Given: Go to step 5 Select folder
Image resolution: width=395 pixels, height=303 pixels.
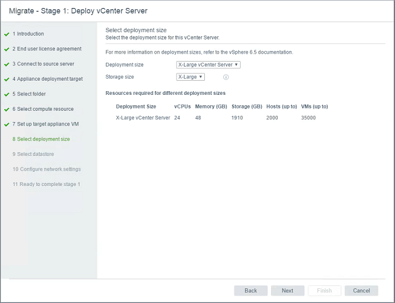Looking at the screenshot, I should (29, 94).
